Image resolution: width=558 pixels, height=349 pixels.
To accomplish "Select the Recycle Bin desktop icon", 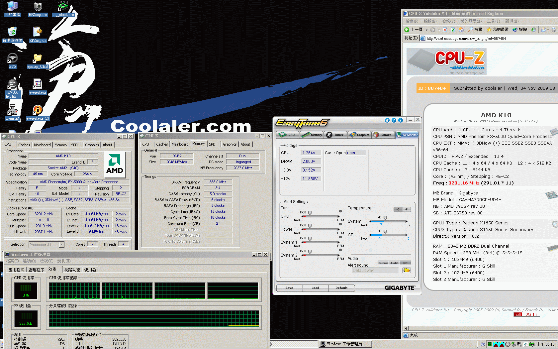I will 12,35.
